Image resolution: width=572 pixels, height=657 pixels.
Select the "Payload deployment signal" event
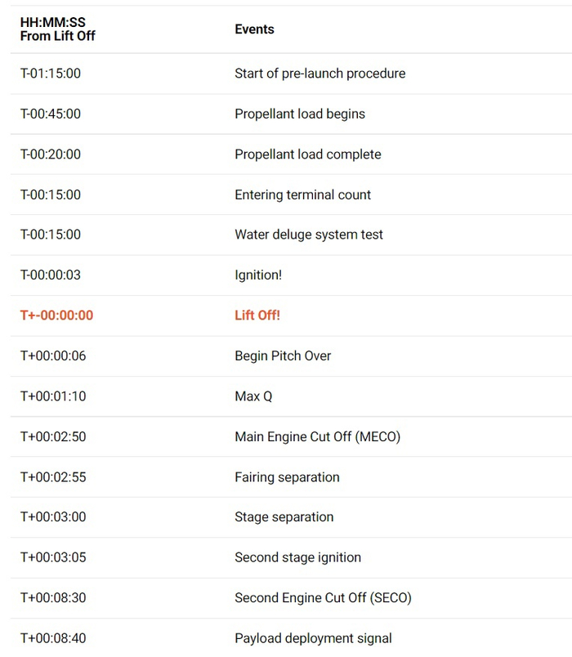tap(313, 638)
